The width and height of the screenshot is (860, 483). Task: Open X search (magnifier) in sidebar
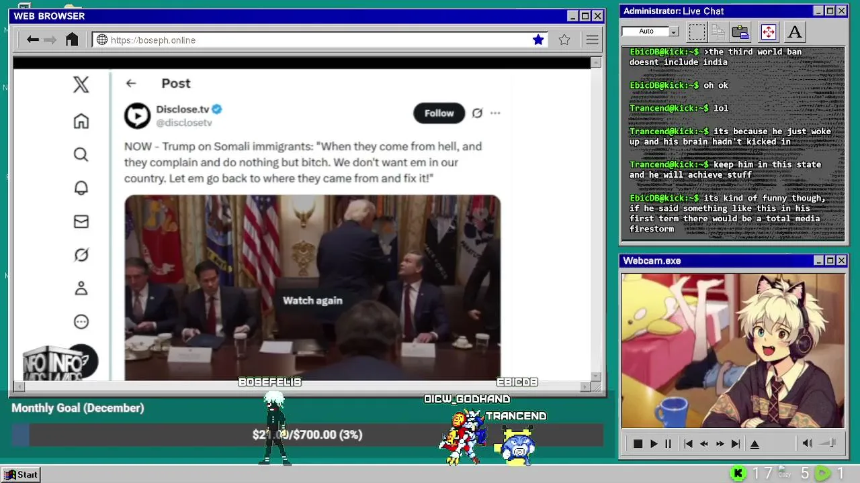point(81,154)
